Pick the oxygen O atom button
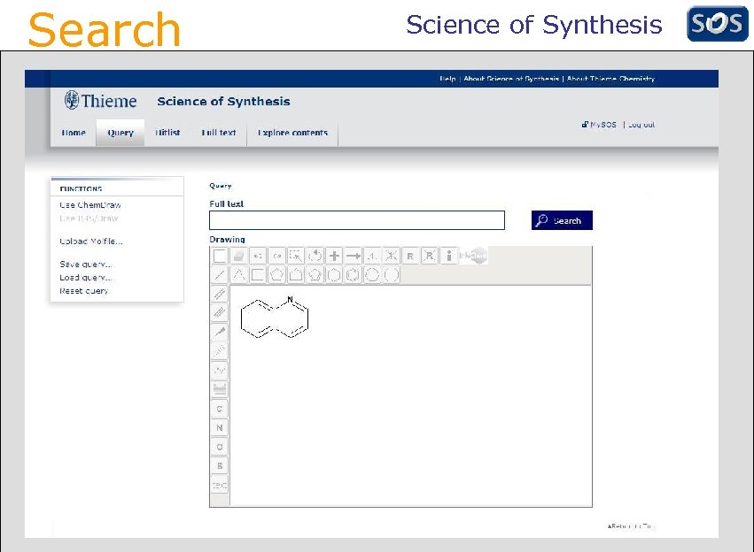The width and height of the screenshot is (754, 552). click(219, 447)
